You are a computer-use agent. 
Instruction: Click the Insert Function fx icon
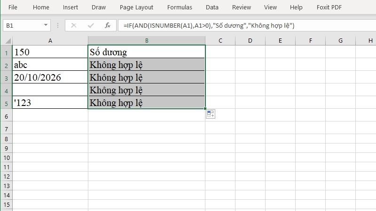pos(108,25)
